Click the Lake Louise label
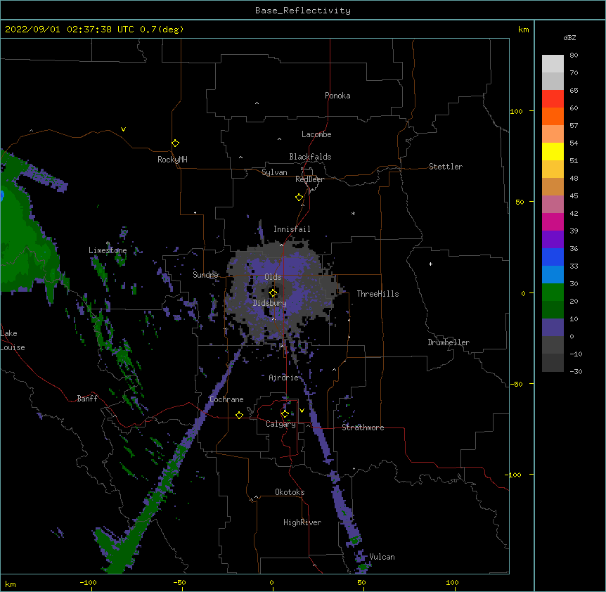The width and height of the screenshot is (606, 592). 11,340
